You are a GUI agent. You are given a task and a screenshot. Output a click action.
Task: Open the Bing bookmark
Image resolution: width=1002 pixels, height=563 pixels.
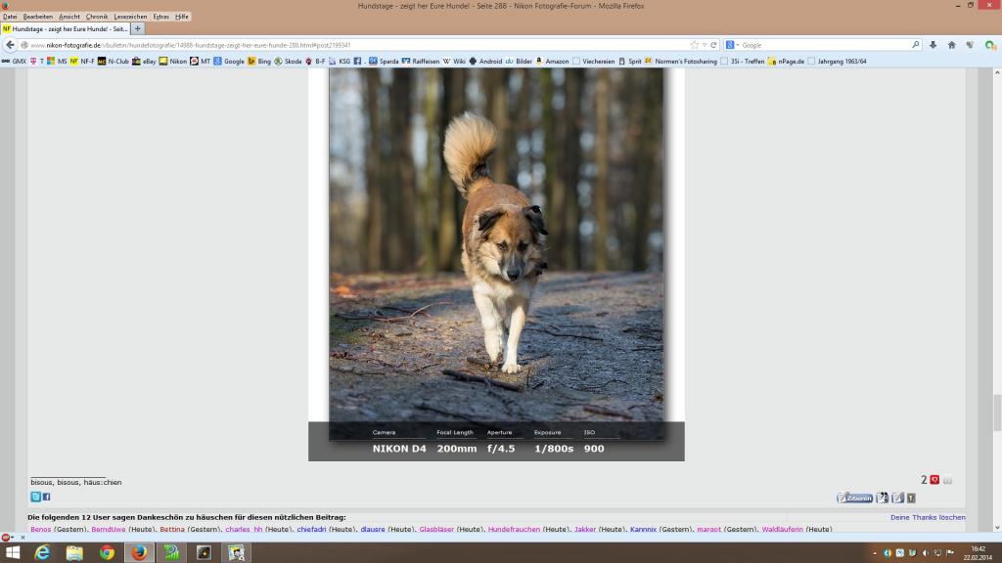click(258, 62)
